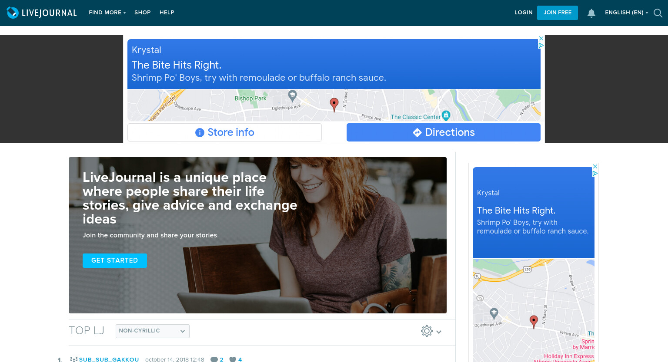Open the SUB_SUB_GAKKOU journal link

click(x=109, y=359)
